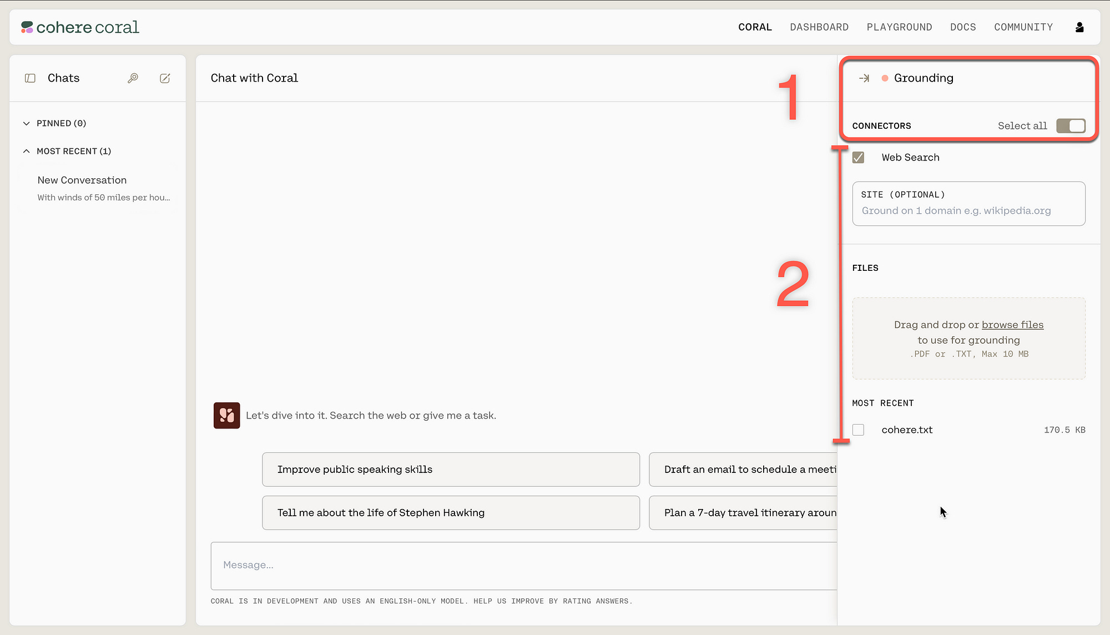Collapse the Chats sidebar panel icon

(31, 78)
